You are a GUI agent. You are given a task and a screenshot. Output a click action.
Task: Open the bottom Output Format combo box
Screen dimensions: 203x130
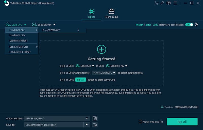click(57, 118)
